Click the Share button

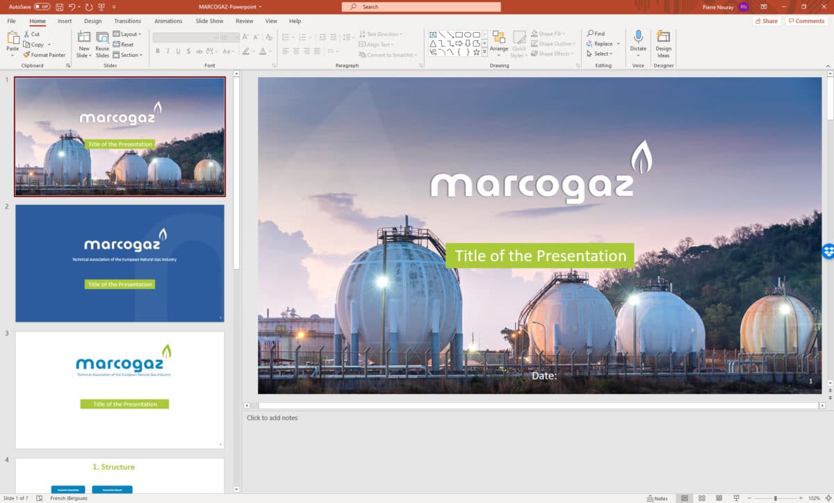point(766,21)
